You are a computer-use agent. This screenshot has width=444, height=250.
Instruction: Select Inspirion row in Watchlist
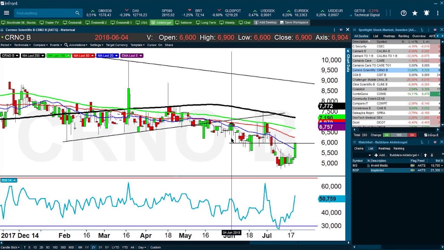pos(398,170)
